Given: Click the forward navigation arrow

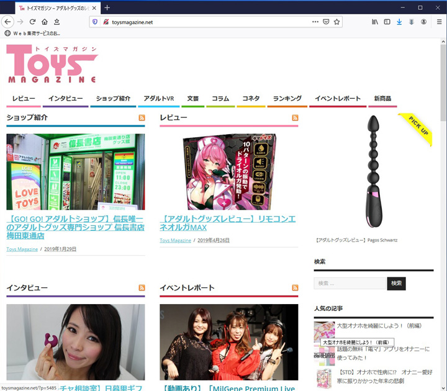Looking at the screenshot, I should click(x=20, y=22).
